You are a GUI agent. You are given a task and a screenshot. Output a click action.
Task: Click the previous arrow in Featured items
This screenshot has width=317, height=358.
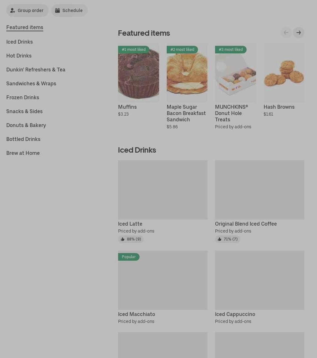pos(286,33)
